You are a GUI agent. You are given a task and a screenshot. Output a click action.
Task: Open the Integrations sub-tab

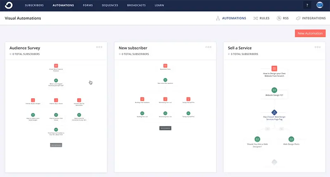click(311, 18)
